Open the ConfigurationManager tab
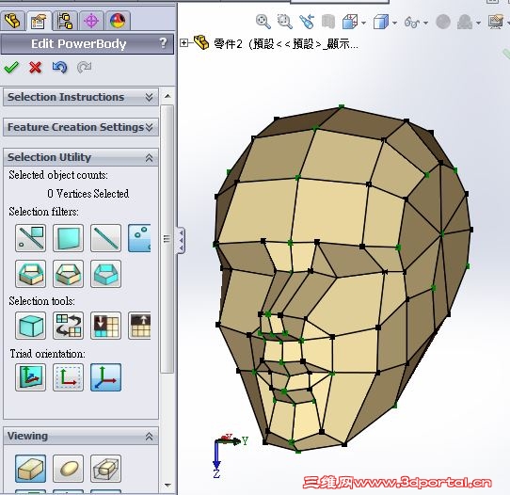This screenshot has width=510, height=495. pos(65,21)
